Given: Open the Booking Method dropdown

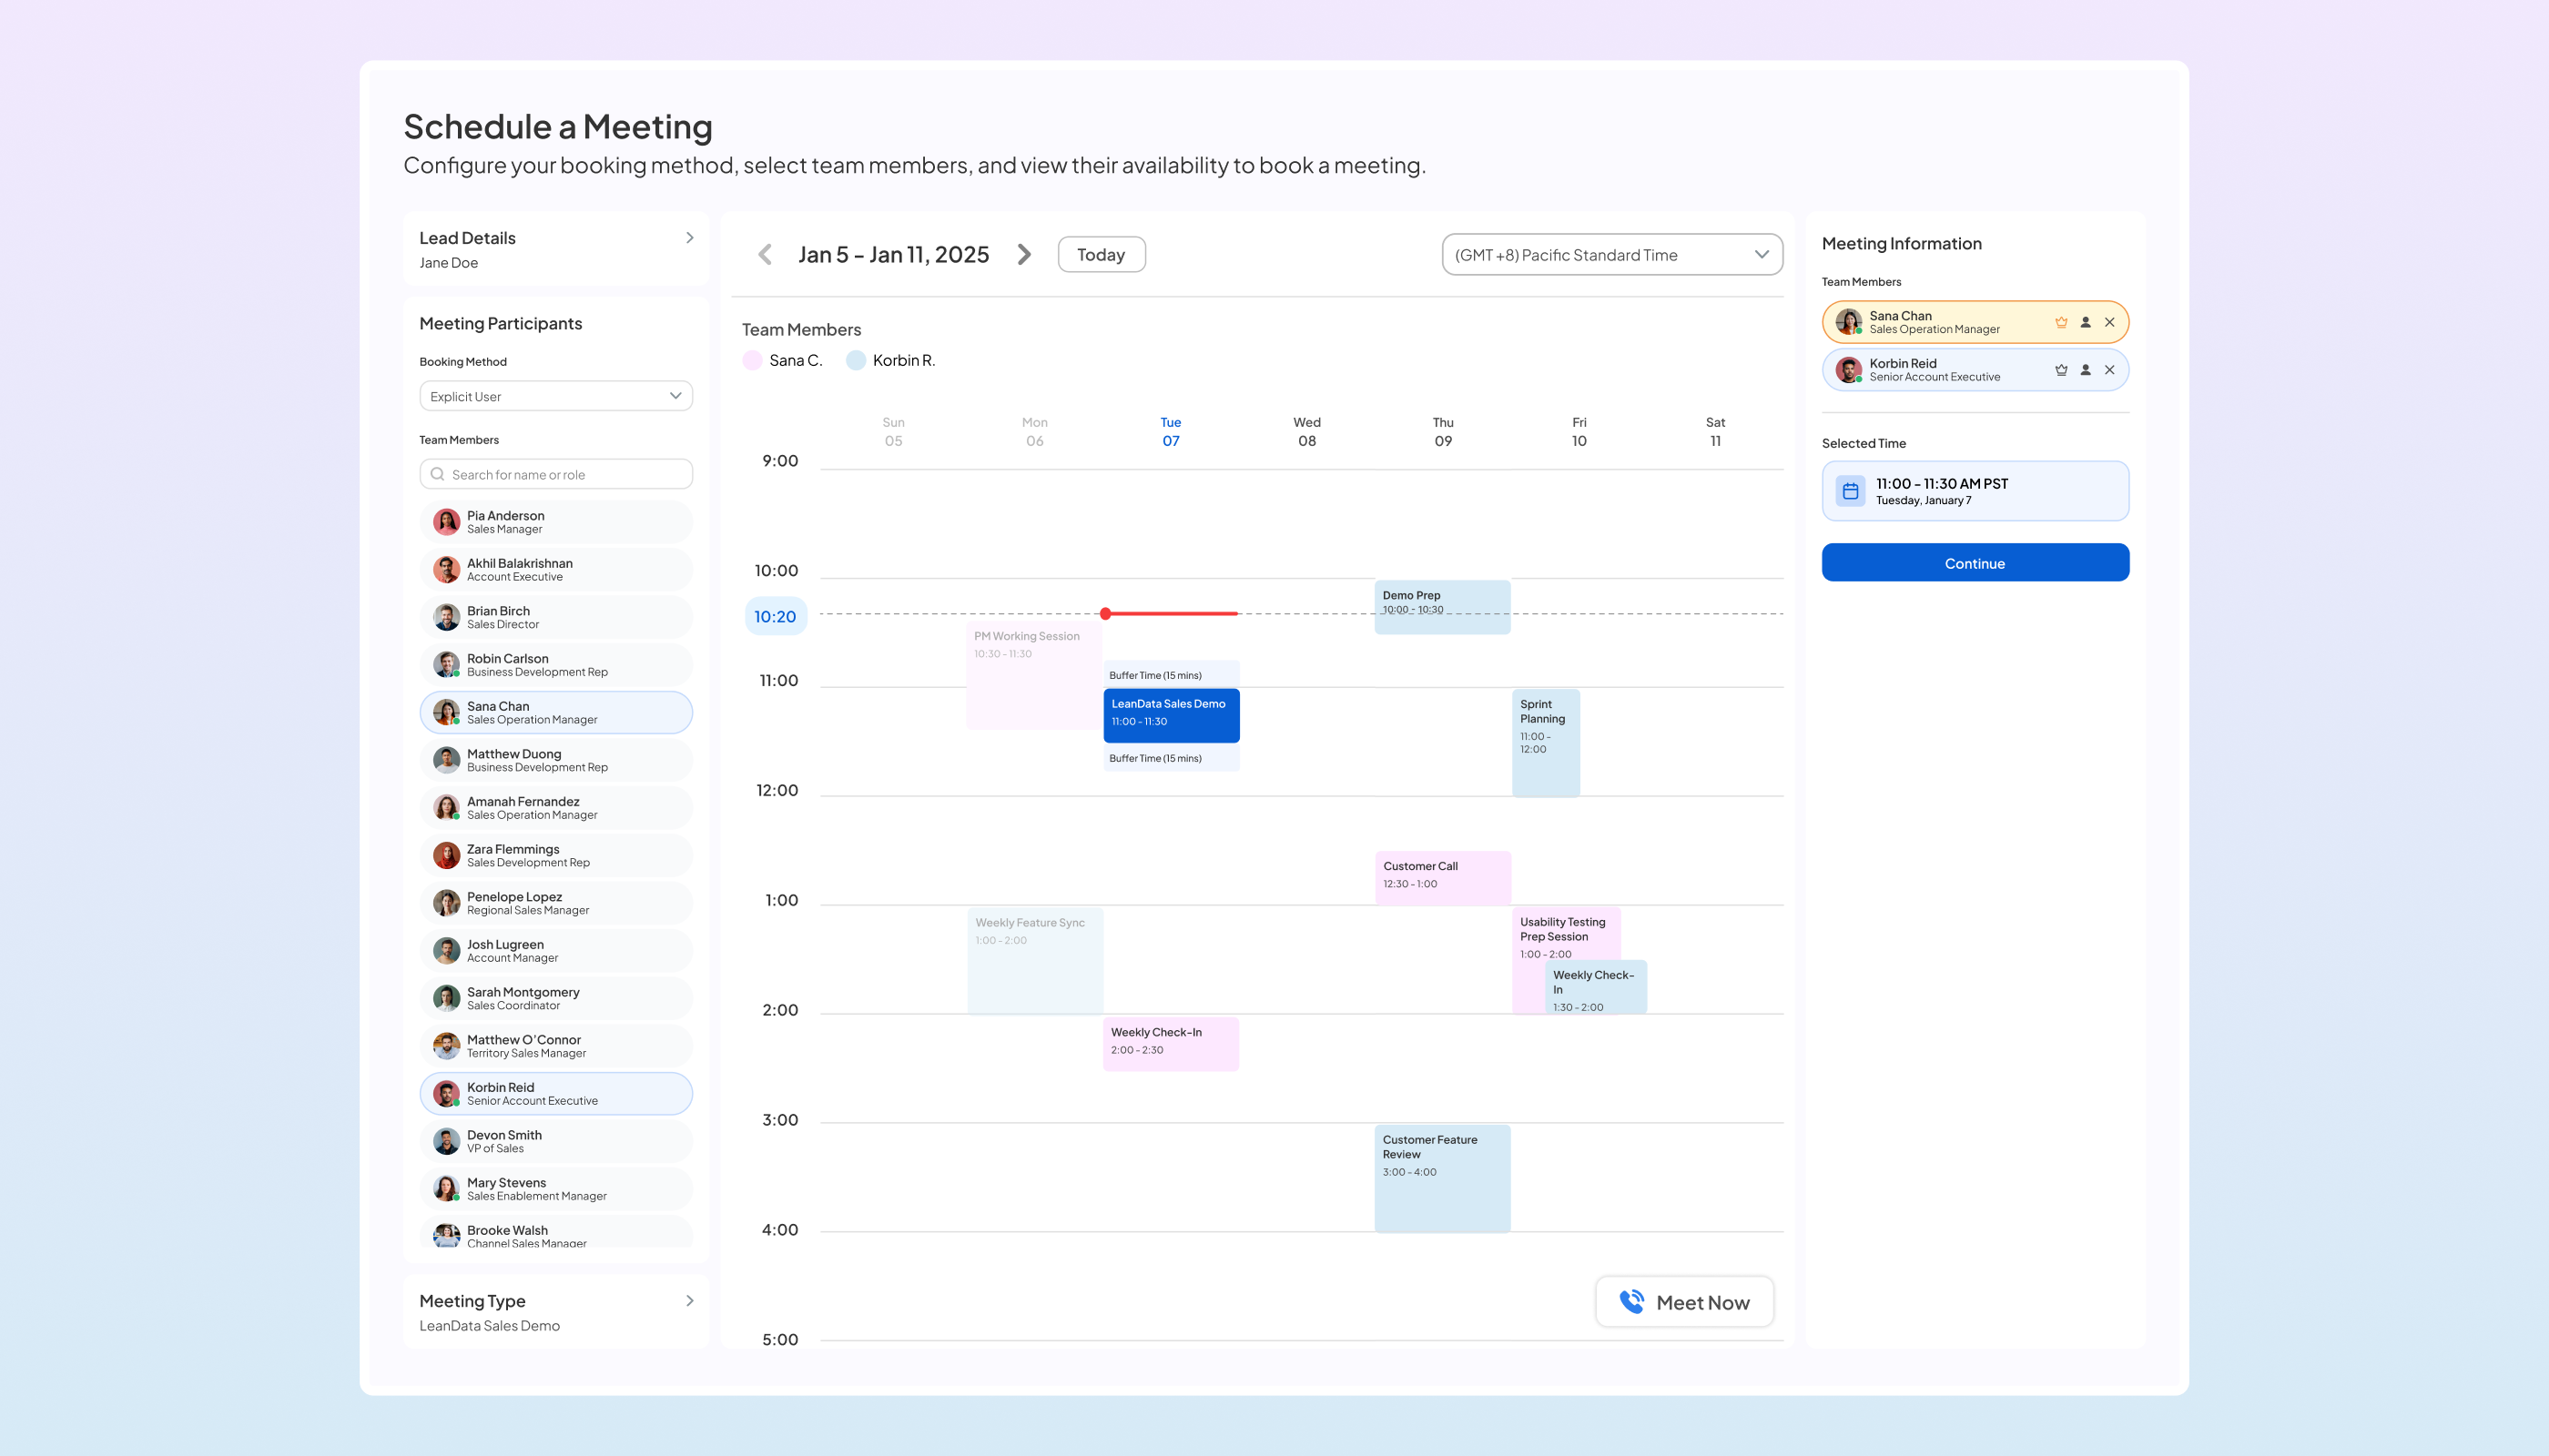Looking at the screenshot, I should tap(556, 396).
